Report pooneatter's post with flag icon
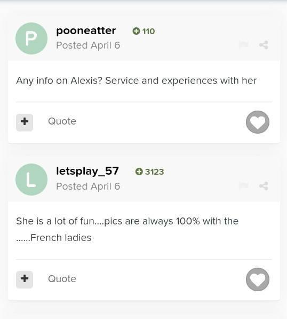287x319 pixels. pyautogui.click(x=244, y=44)
